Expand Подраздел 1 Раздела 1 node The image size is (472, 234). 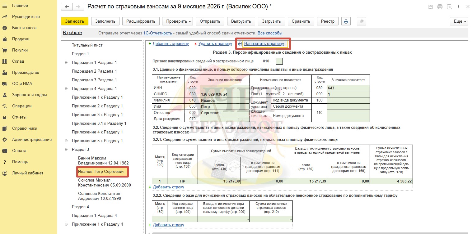66,62
